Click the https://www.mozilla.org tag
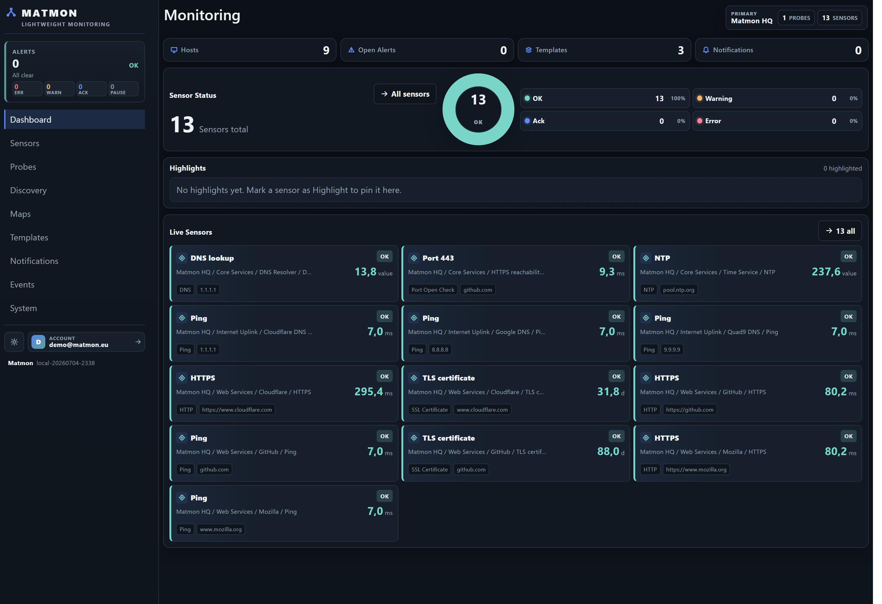 pos(696,470)
